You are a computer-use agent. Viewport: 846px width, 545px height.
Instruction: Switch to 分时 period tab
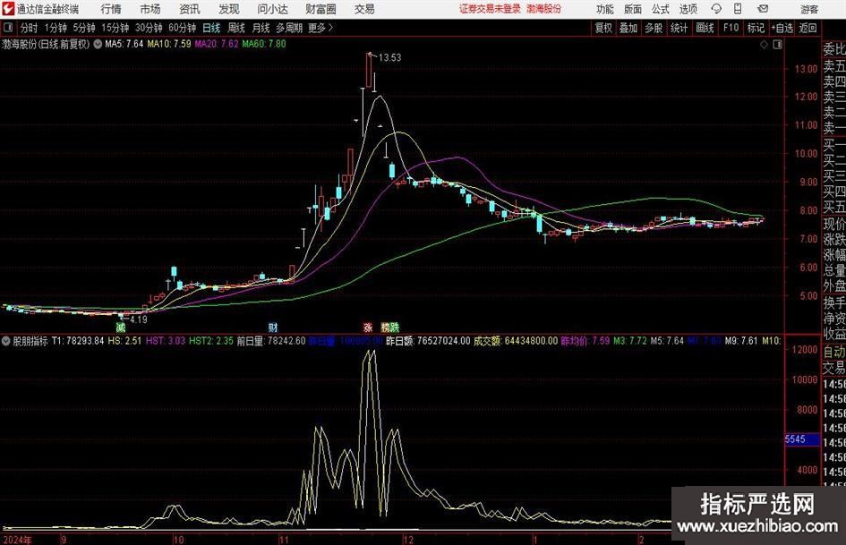click(x=29, y=28)
